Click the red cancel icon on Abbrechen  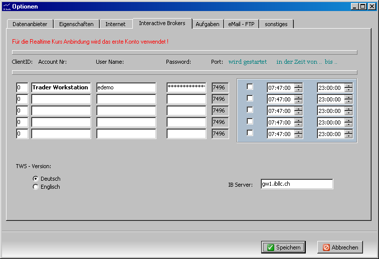[326, 247]
